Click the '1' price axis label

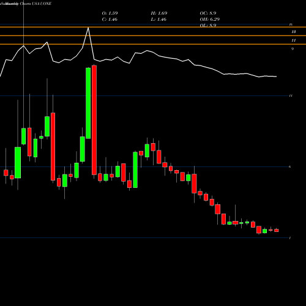(x=290, y=238)
